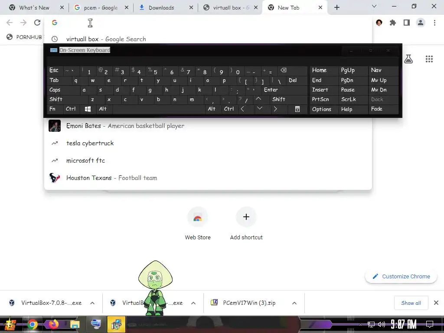The image size is (444, 333).
Task: Select Emoni Bates suggestion
Action: pyautogui.click(x=208, y=126)
